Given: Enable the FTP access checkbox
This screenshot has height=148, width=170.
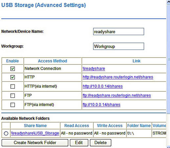Looking at the screenshot, I should 12,95.
